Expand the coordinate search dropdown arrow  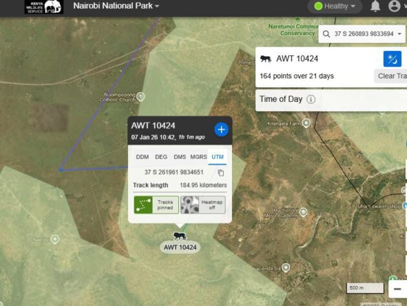pyautogui.click(x=400, y=34)
